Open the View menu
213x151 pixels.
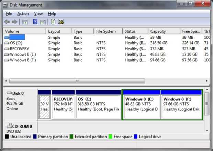point(38,14)
